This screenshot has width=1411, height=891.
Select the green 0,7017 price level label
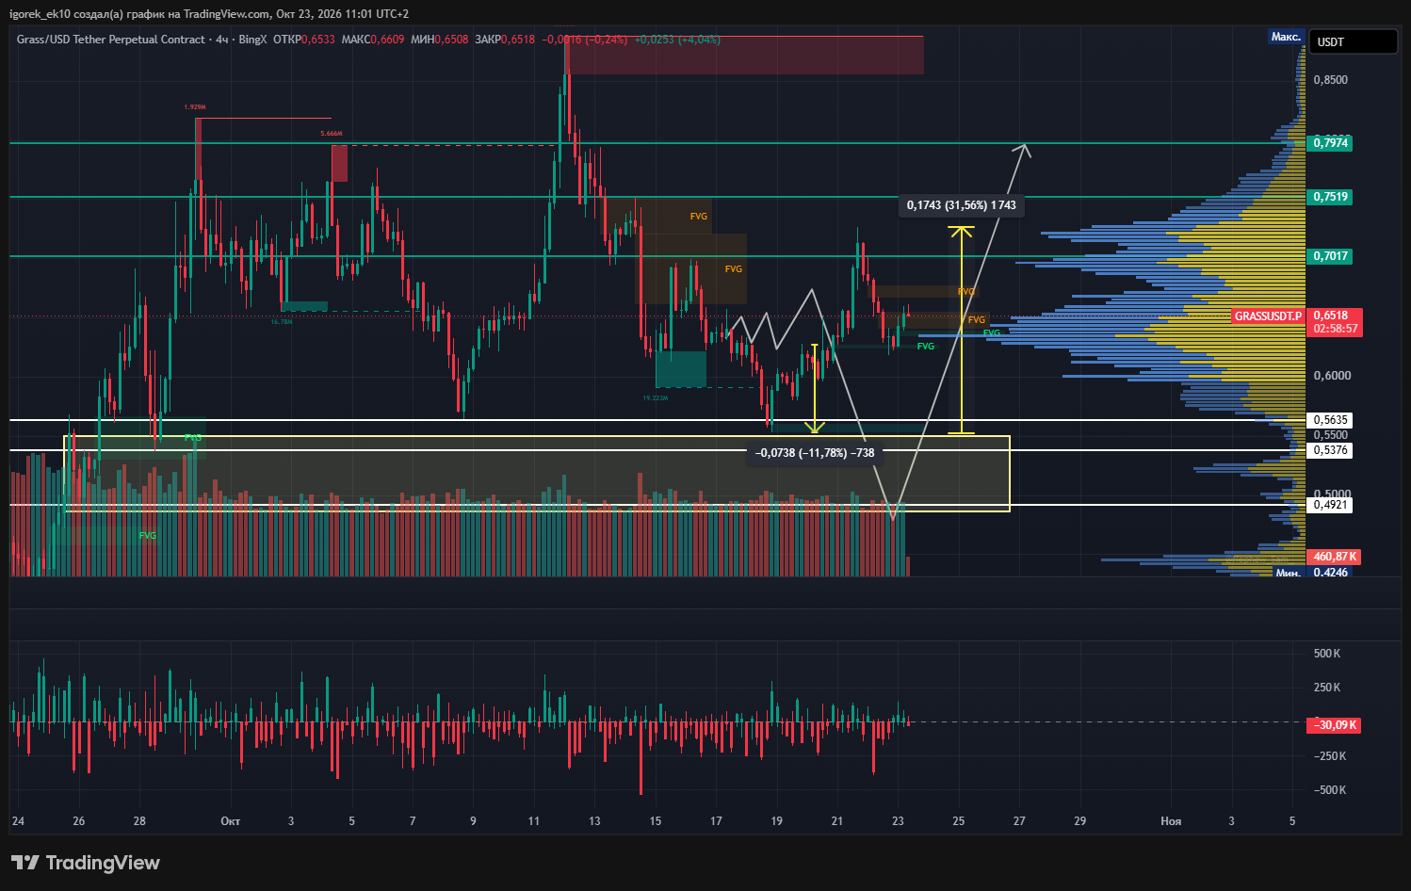click(x=1331, y=256)
